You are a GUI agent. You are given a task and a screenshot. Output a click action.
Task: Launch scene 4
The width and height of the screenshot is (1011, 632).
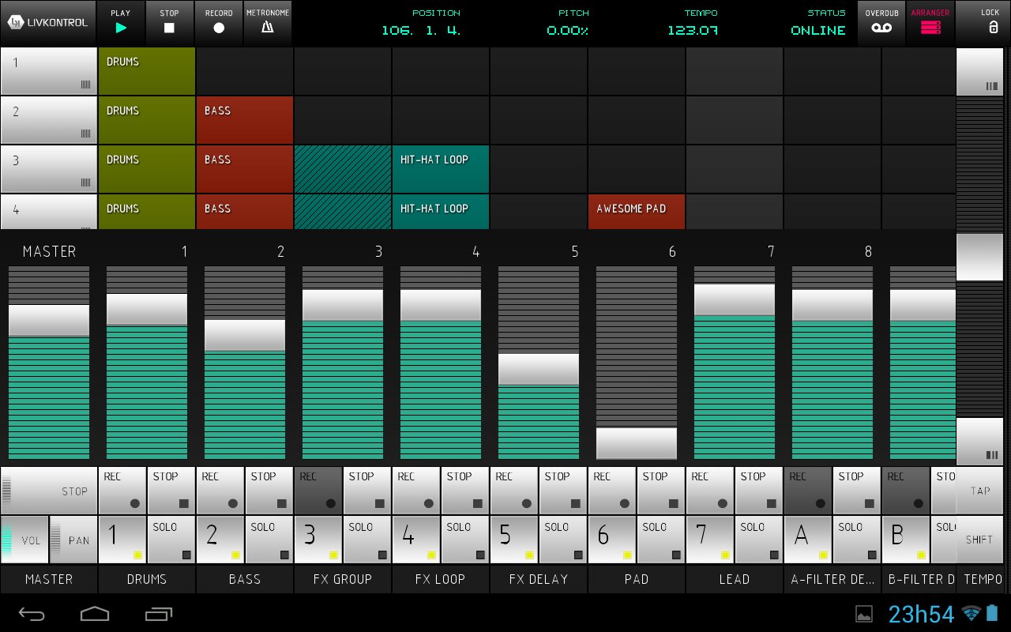point(49,212)
